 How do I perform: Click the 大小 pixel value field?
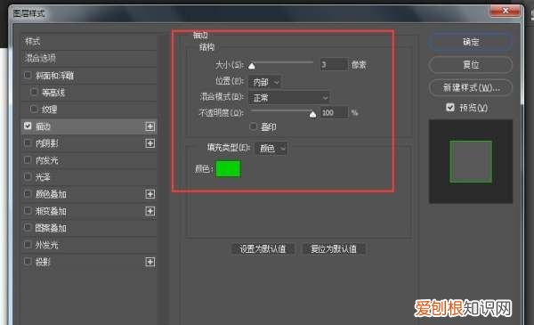click(334, 64)
